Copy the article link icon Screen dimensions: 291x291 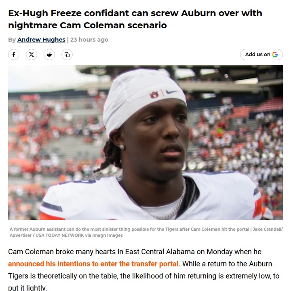pyautogui.click(x=67, y=55)
